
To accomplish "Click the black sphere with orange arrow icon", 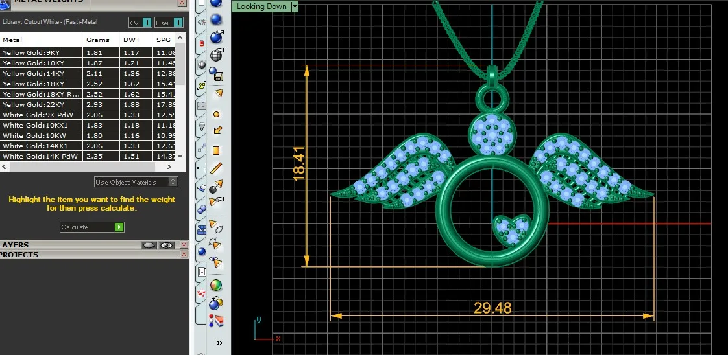I will (216, 187).
